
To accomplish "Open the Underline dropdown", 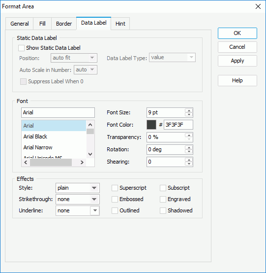I will pyautogui.click(x=78, y=211).
